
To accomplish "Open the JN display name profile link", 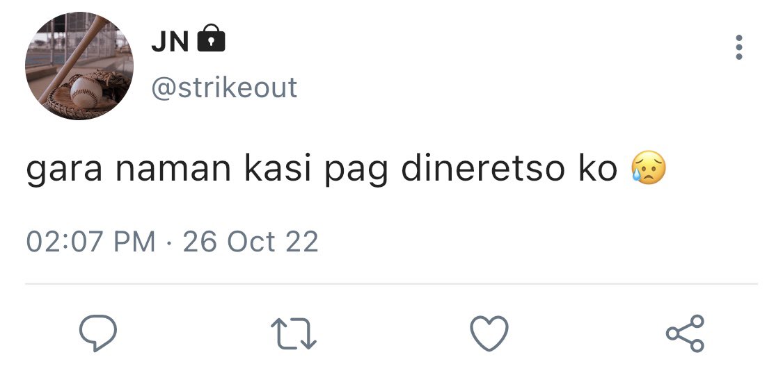I will point(170,42).
